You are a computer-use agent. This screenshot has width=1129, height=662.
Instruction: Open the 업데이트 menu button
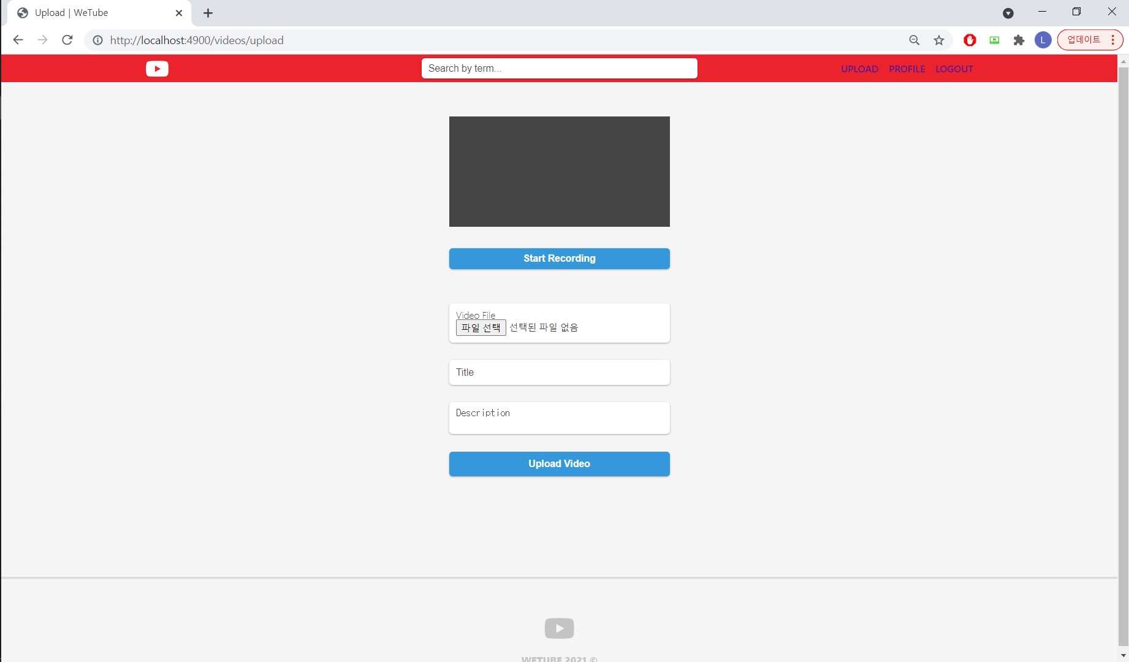(x=1085, y=40)
